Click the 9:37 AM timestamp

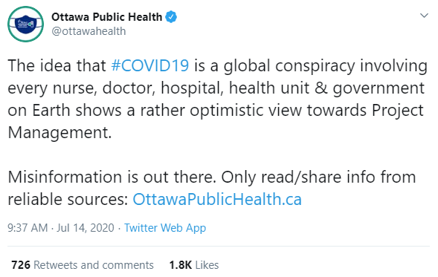(28, 228)
